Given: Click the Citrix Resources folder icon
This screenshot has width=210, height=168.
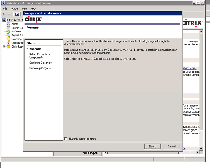Looking at the screenshot, I should [x=9, y=46].
